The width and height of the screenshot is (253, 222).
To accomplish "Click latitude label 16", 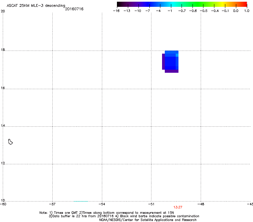I will tap(3, 88).
